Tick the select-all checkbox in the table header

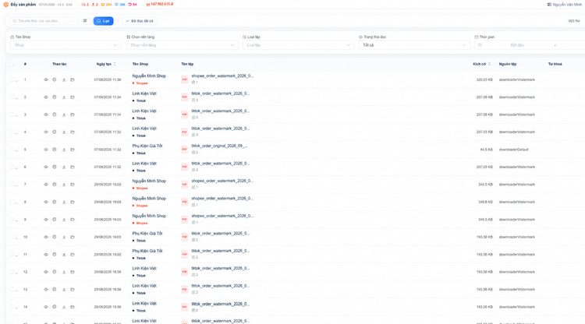[x=12, y=64]
